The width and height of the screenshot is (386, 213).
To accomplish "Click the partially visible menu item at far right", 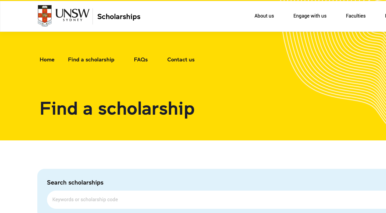I will coord(385,16).
